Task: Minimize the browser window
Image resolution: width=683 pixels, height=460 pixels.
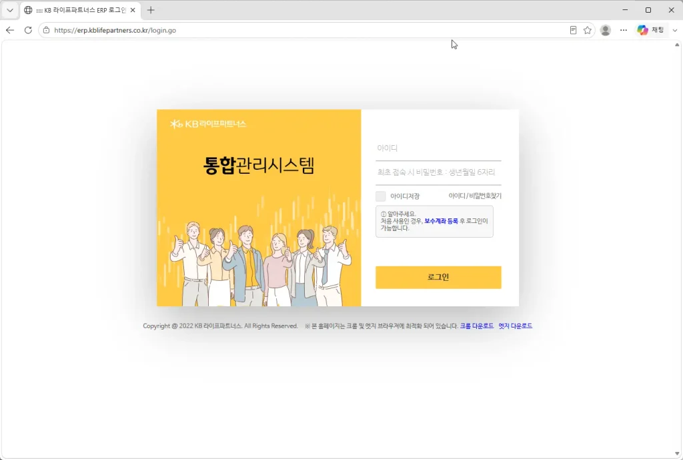Action: click(x=625, y=10)
